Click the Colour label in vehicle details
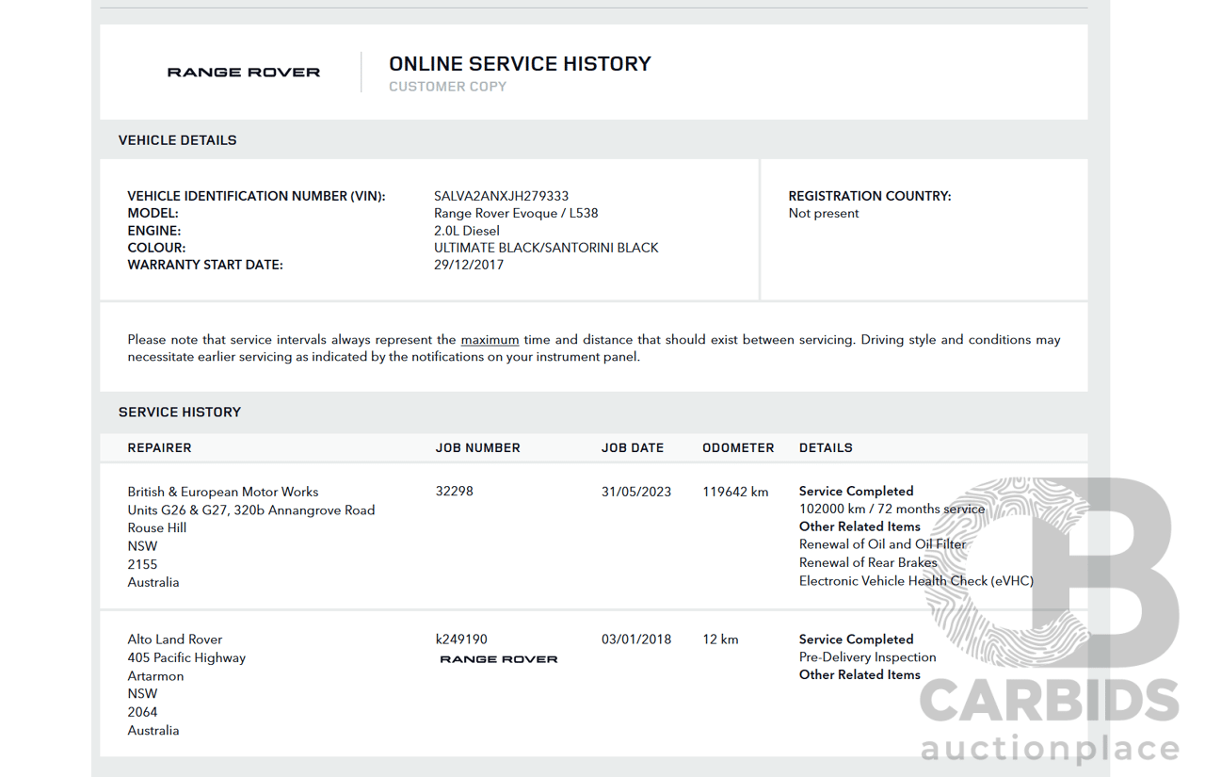Screen dimensions: 1205x777 [x=157, y=248]
